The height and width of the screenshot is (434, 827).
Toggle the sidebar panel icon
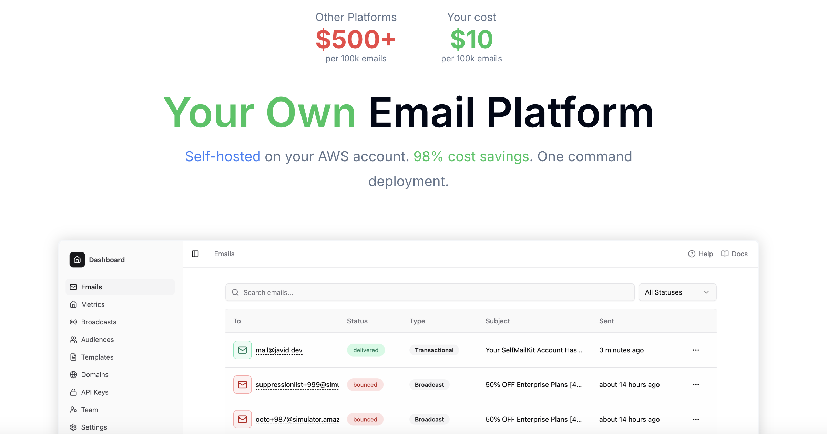coord(195,254)
